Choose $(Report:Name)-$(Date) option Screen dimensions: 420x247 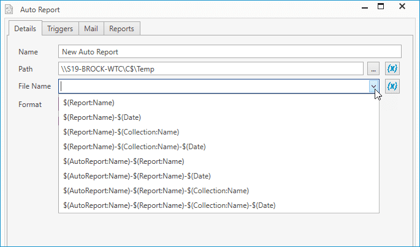coord(218,117)
